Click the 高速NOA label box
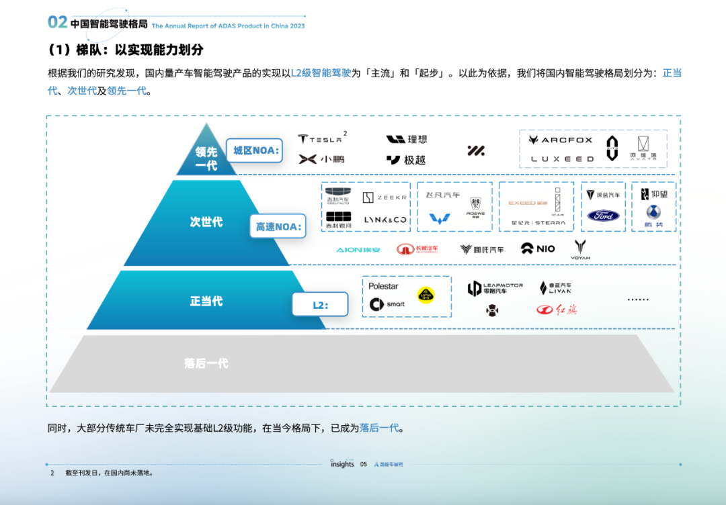 point(278,226)
